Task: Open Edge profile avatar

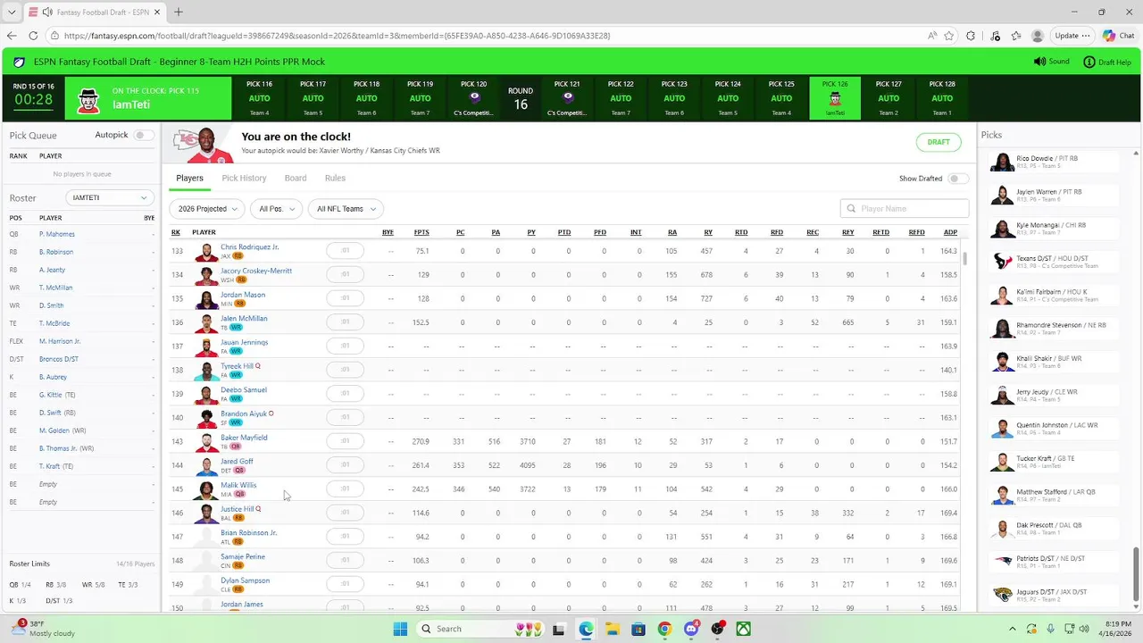Action: pyautogui.click(x=1037, y=36)
